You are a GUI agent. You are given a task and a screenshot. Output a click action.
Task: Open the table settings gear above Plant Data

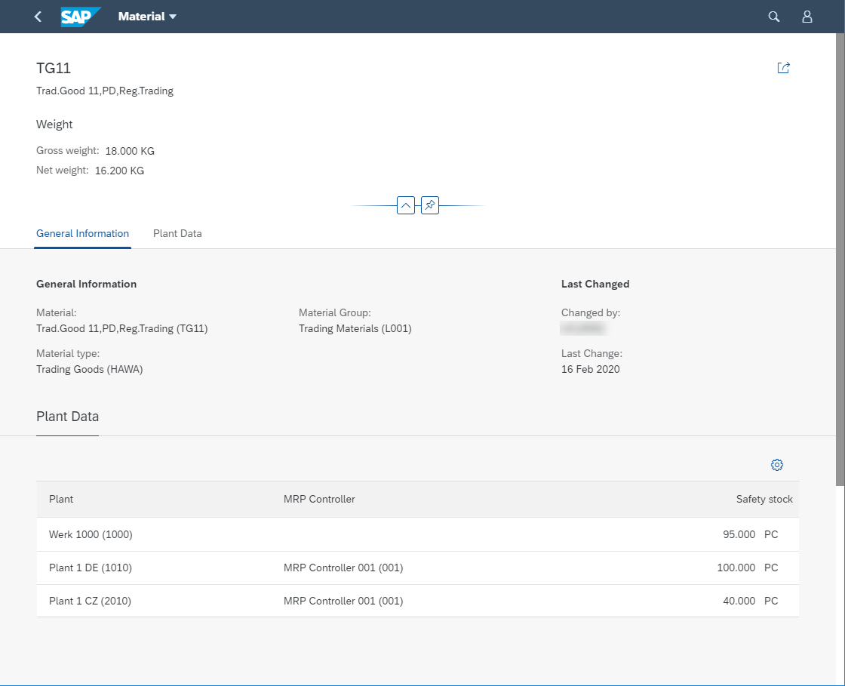(777, 464)
